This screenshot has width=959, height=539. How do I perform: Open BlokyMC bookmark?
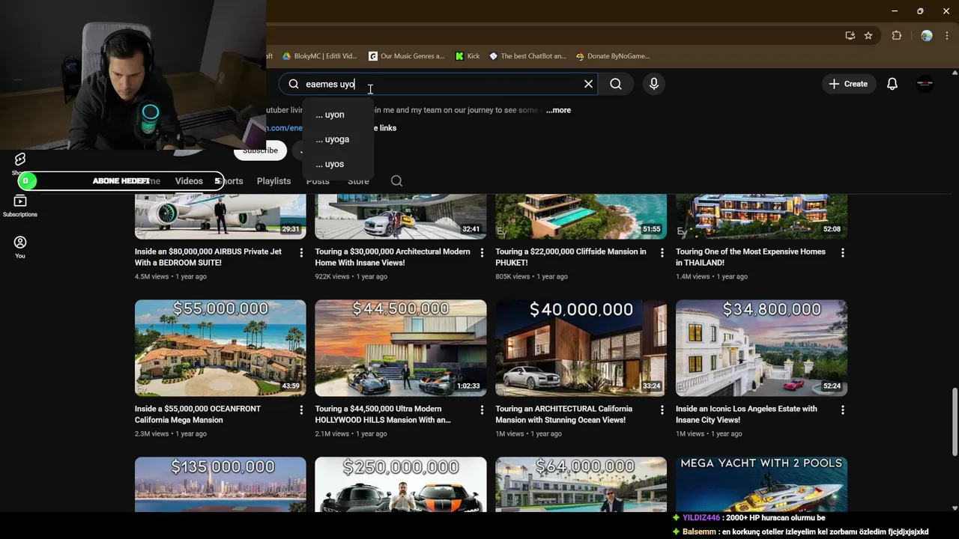point(319,56)
